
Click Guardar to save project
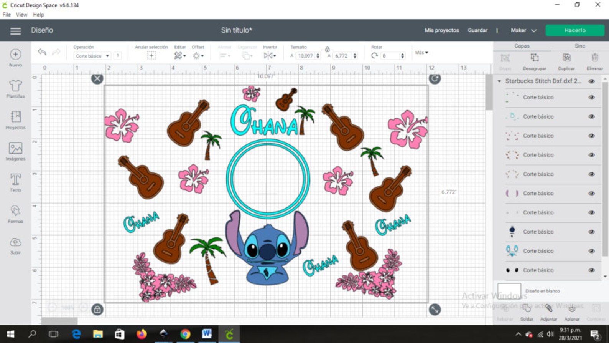(x=477, y=30)
